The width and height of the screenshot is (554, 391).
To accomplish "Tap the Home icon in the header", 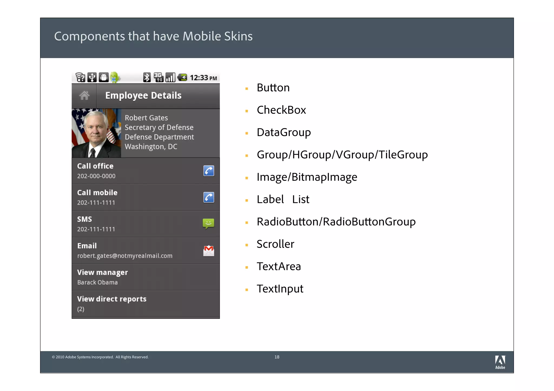I will click(84, 95).
